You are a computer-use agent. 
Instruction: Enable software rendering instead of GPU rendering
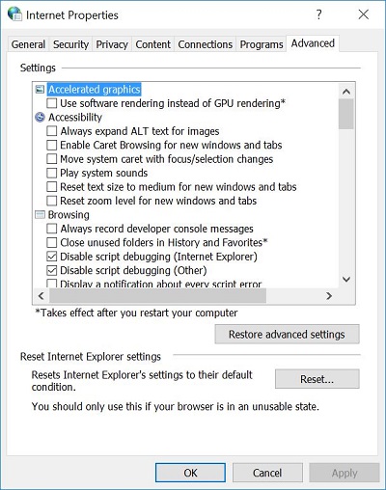pyautogui.click(x=52, y=103)
